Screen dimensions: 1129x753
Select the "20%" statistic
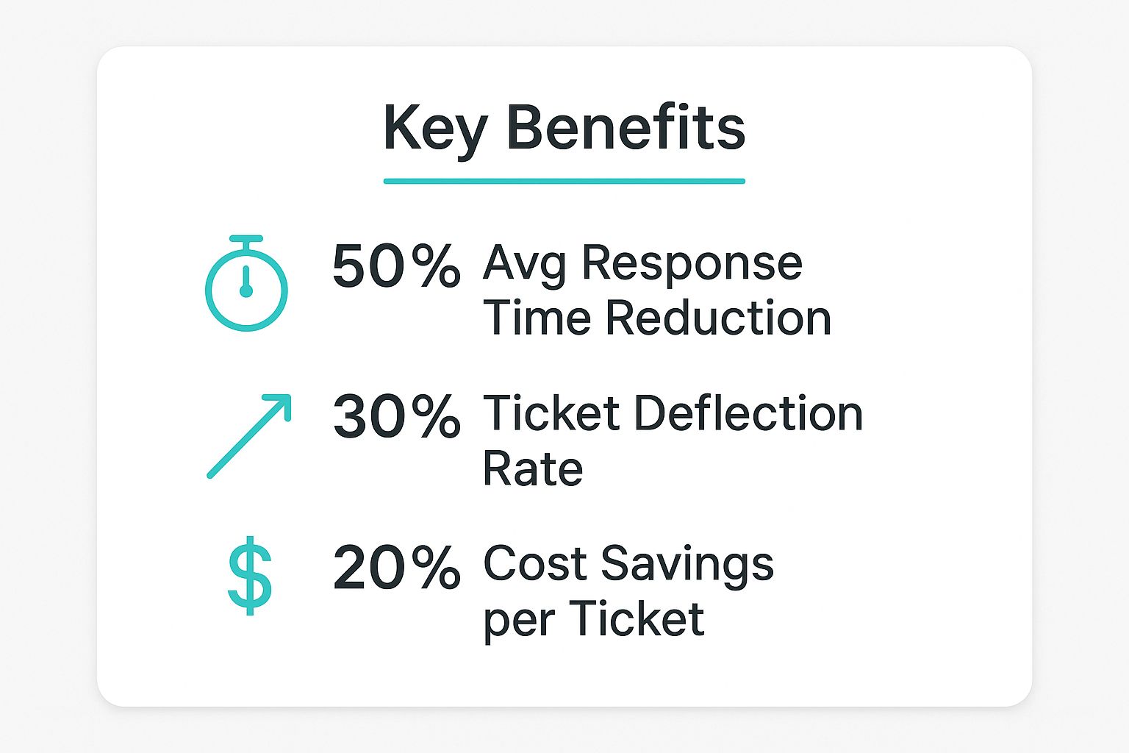[396, 567]
